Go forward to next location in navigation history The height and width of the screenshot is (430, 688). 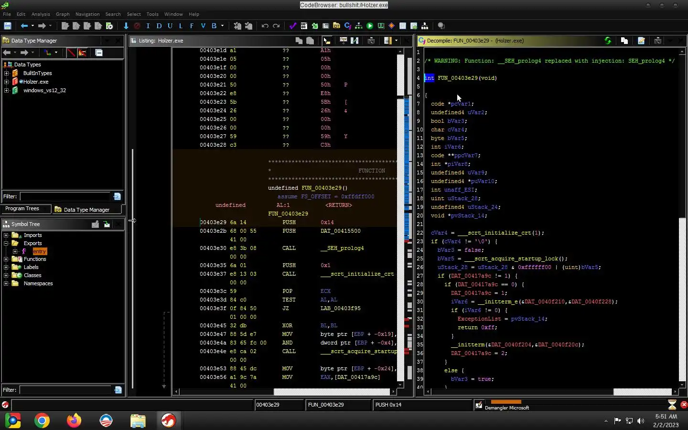tap(42, 26)
